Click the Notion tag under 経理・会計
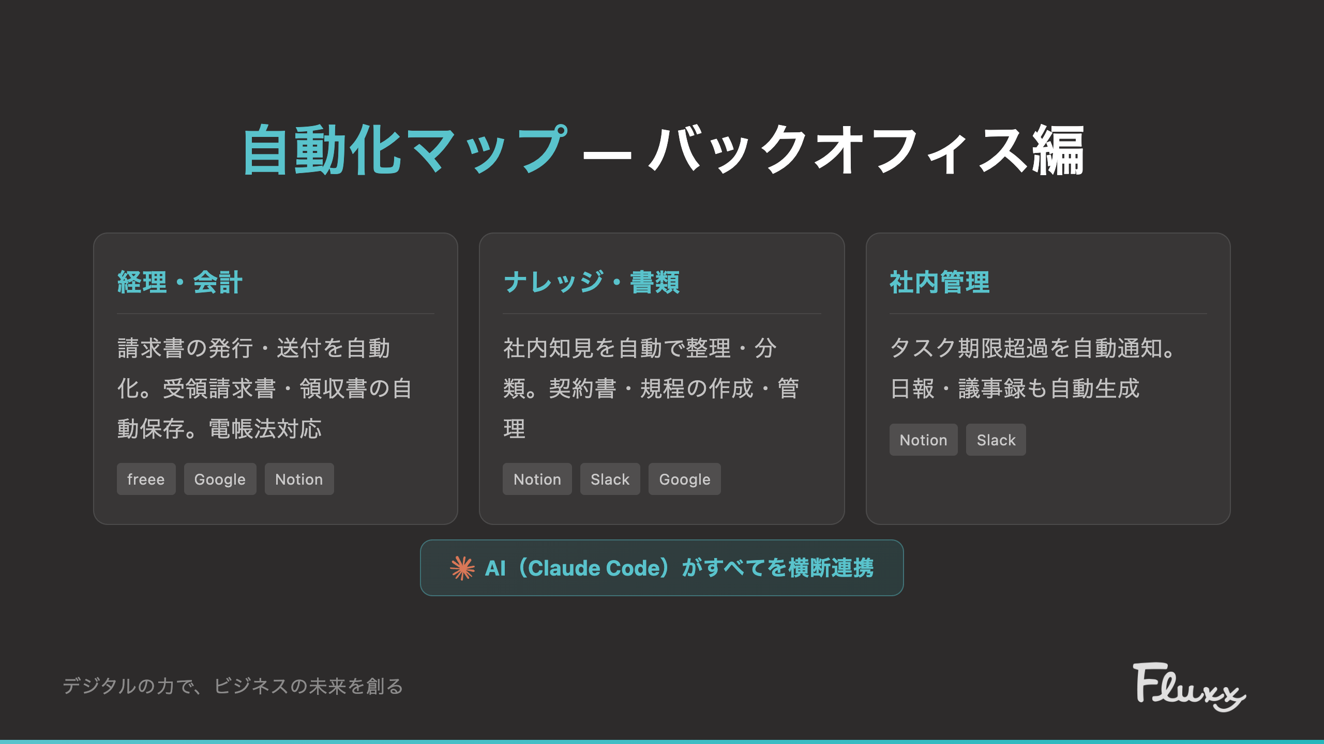The width and height of the screenshot is (1324, 744). tap(299, 478)
